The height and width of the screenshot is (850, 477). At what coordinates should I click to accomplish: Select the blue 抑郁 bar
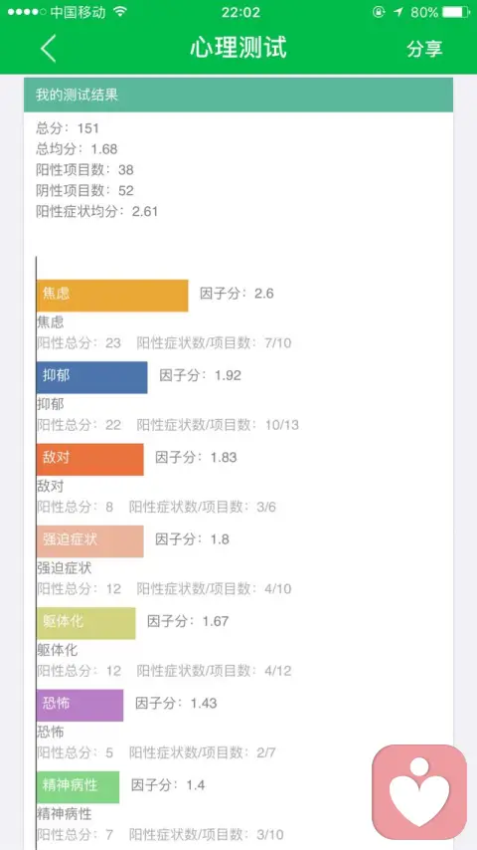tap(92, 377)
